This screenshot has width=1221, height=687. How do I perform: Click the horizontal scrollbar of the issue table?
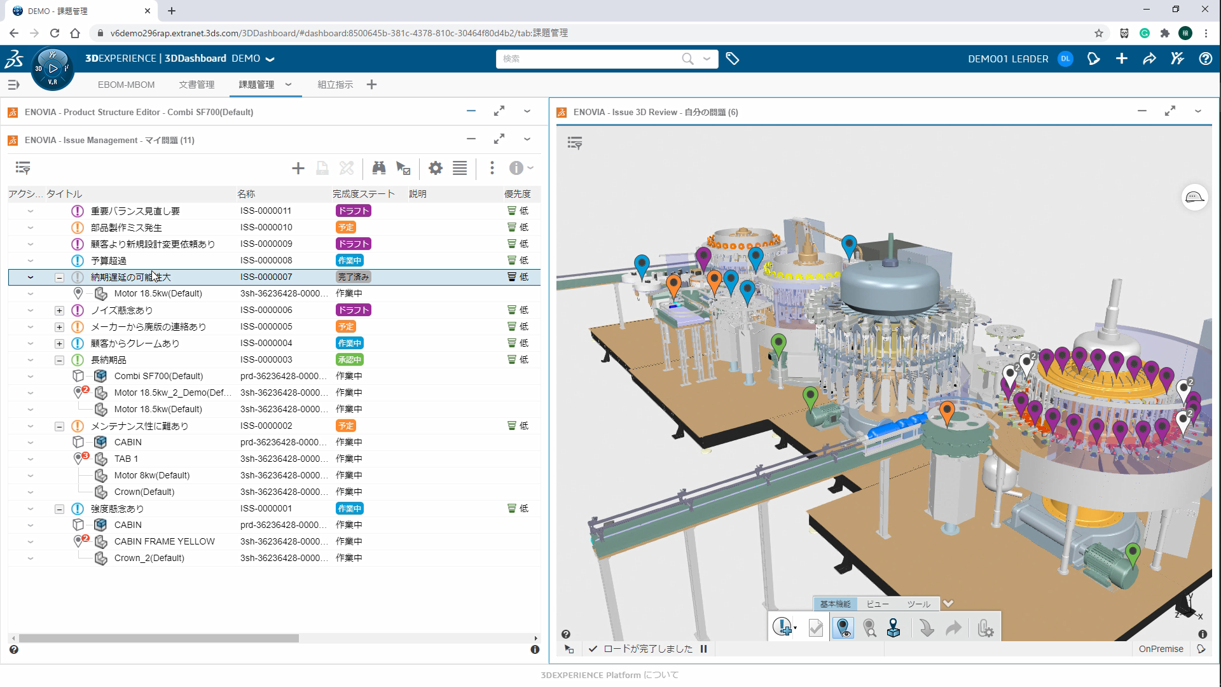tap(159, 638)
